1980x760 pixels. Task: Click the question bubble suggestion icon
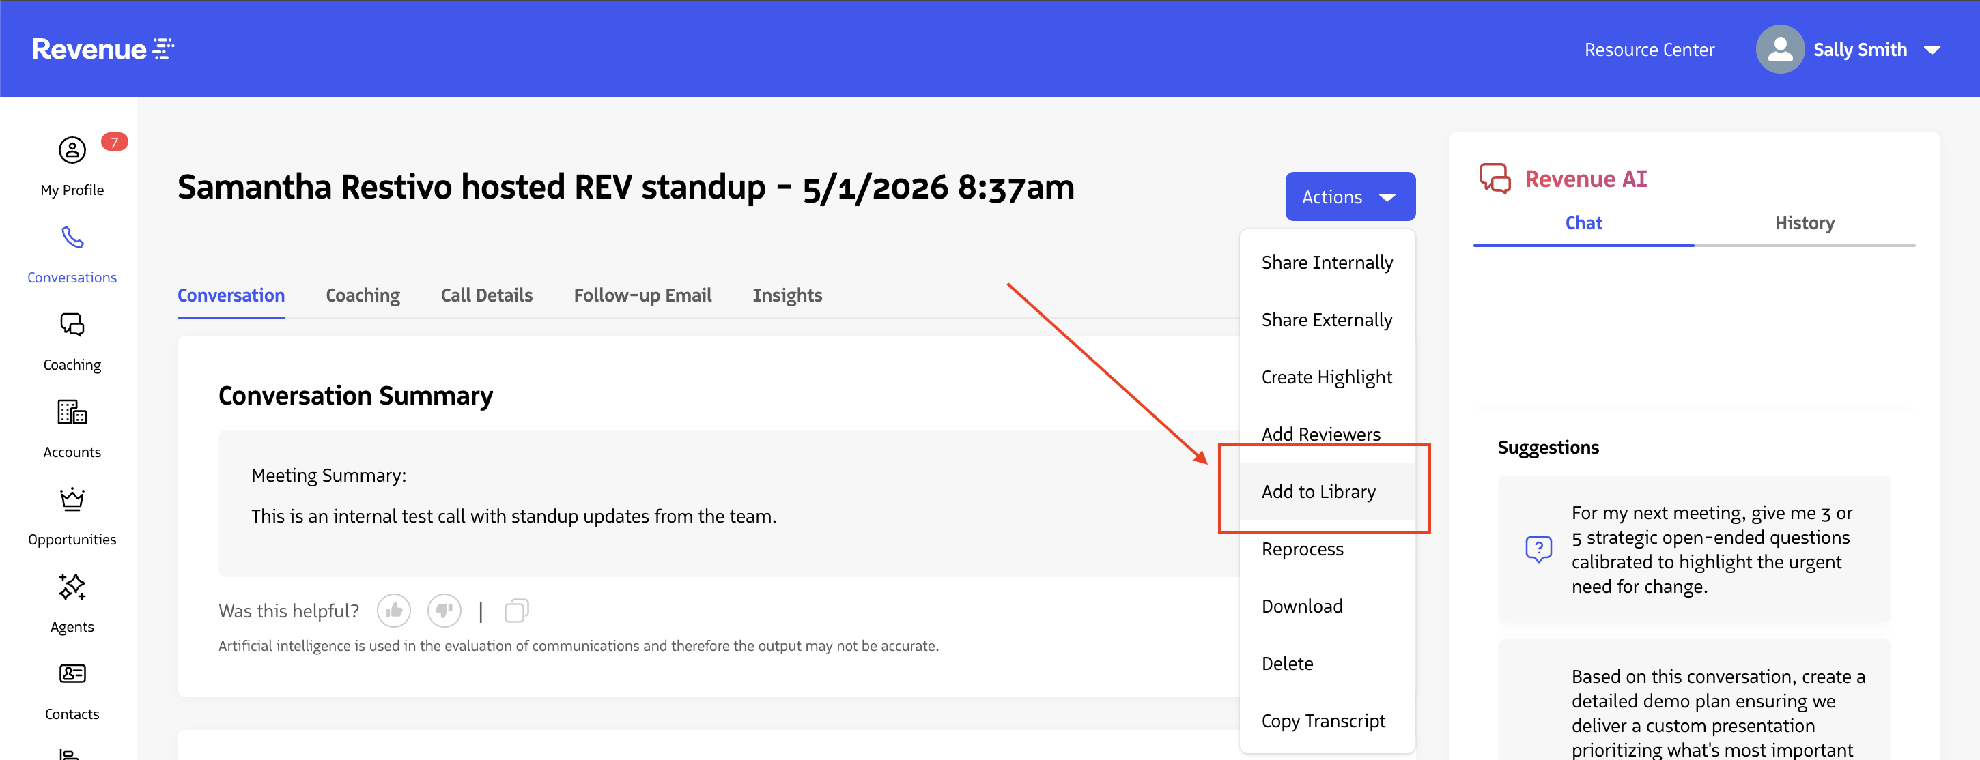1539,549
